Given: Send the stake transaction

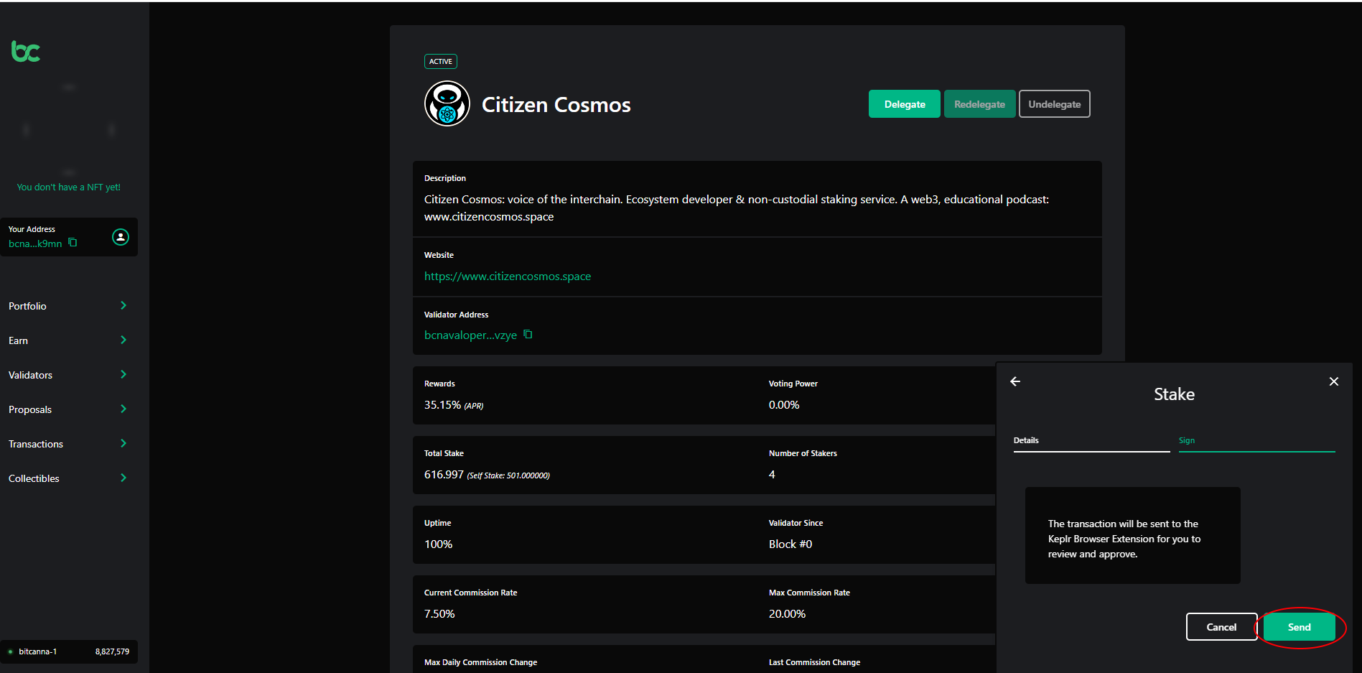Looking at the screenshot, I should coord(1299,627).
